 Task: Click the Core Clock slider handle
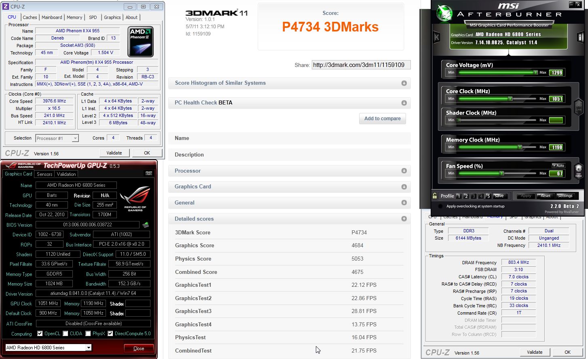click(x=510, y=98)
